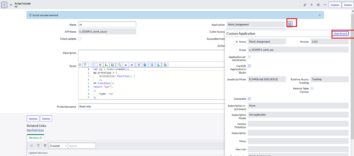
Task: Dismiss the Script Include inserted notification
Action: point(320,15)
